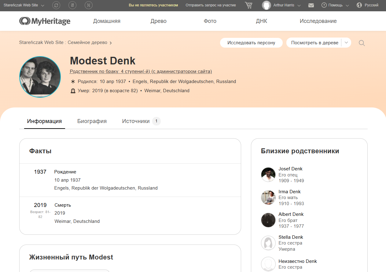Click the Stareńczak Web Site : Семейное дерево breadcrumb
Viewport: 386px width, 272px height.
pos(63,42)
